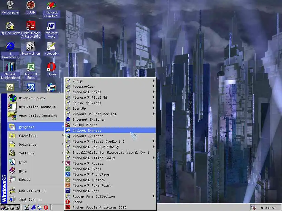
Task: Launch InstallShield for Microsoft Visual C++ 6
Action: [x=110, y=152]
